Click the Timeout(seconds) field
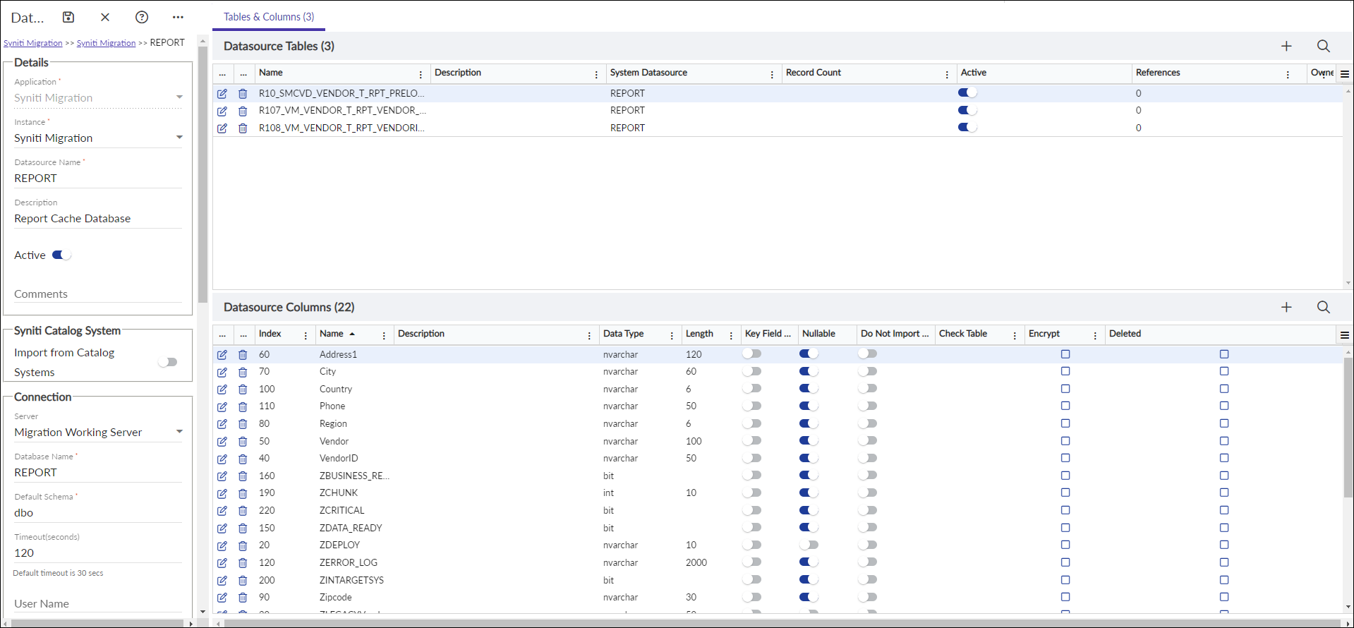 [x=98, y=553]
